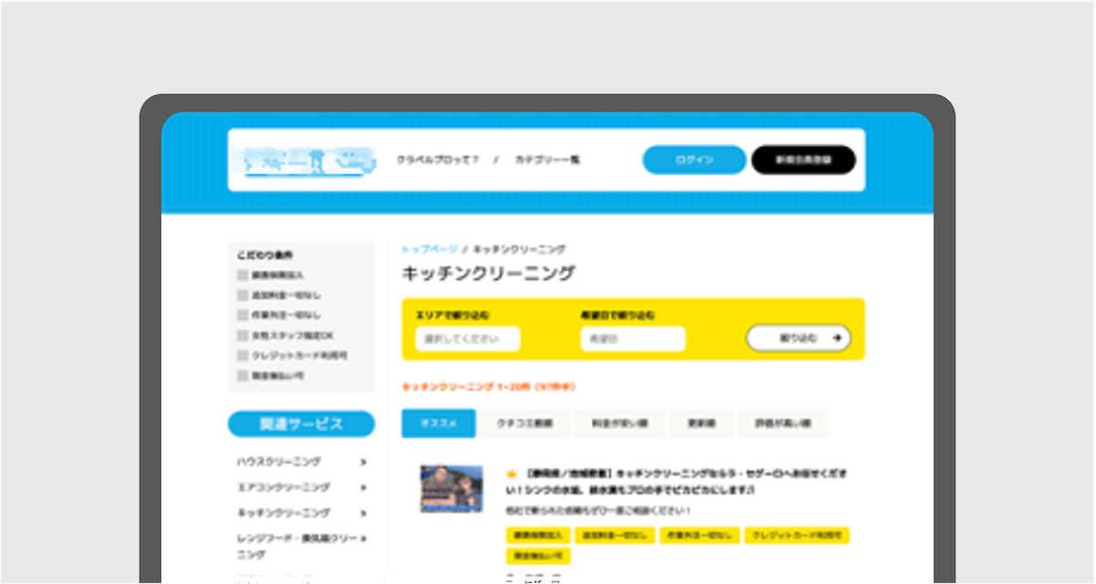The height and width of the screenshot is (584, 1096).
Task: Open the エリアで絞り込む selection dropdown
Action: point(469,338)
